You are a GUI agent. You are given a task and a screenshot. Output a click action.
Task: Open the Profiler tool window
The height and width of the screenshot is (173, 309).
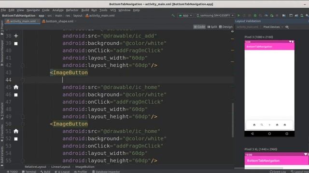[x=81, y=172]
